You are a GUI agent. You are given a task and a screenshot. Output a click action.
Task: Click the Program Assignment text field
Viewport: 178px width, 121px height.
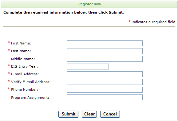[x=105, y=98]
